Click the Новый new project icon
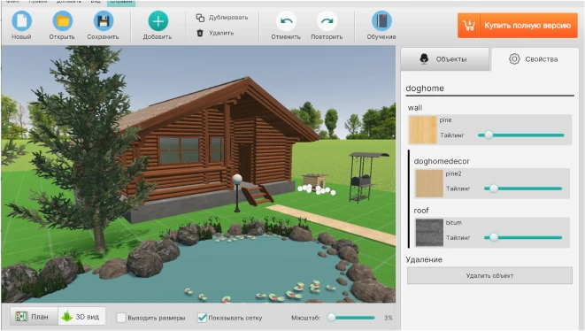The image size is (585, 331). click(x=21, y=21)
